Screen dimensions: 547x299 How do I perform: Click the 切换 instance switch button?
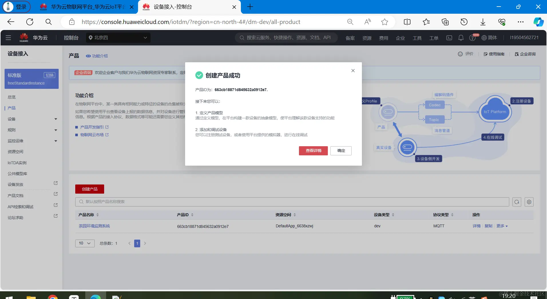49,75
